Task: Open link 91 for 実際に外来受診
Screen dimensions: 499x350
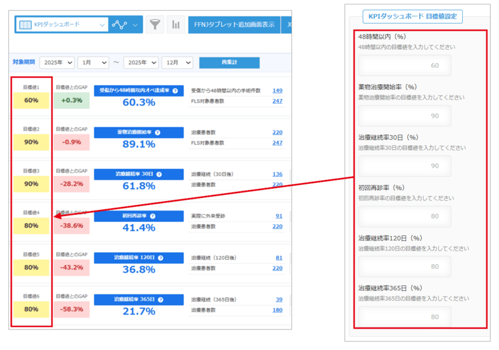Action: 279,216
